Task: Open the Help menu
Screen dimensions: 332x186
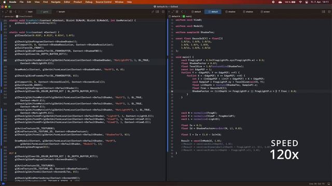Action: pos(129,2)
